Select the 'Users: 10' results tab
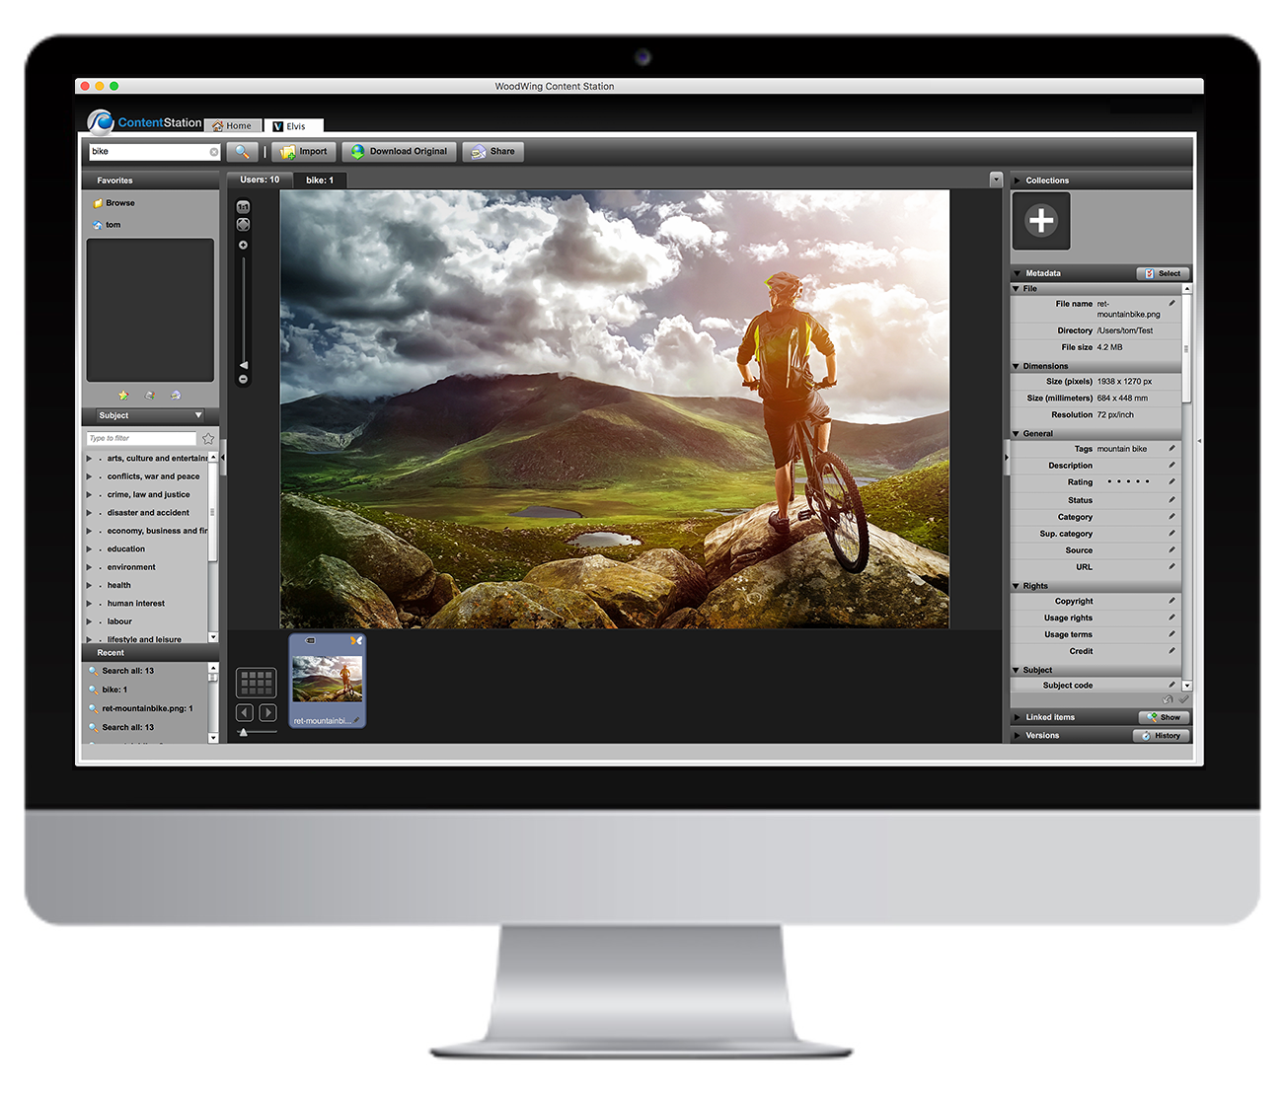 (260, 181)
